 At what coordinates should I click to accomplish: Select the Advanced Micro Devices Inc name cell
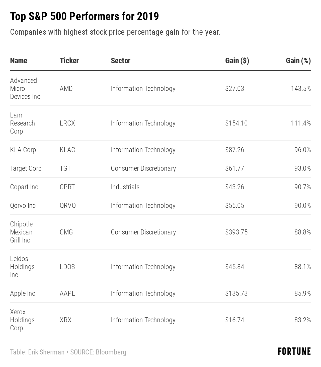[x=25, y=88]
